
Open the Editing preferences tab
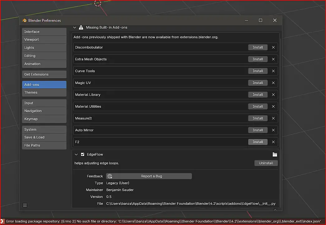[x=44, y=56]
